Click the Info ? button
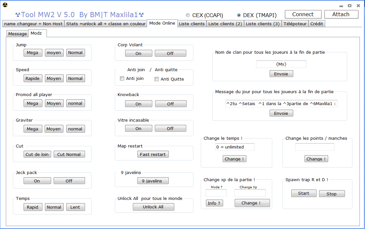Screen dimensions: 365x229 (214, 203)
